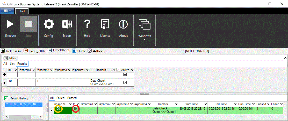Filter upper grid @param3 column
Viewport: 288px width, 121px height.
coord(69,70)
